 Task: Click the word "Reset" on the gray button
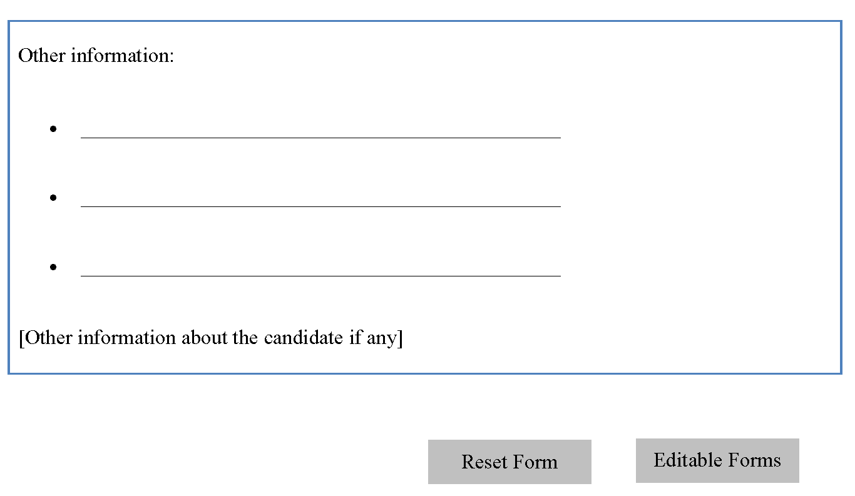coord(484,462)
